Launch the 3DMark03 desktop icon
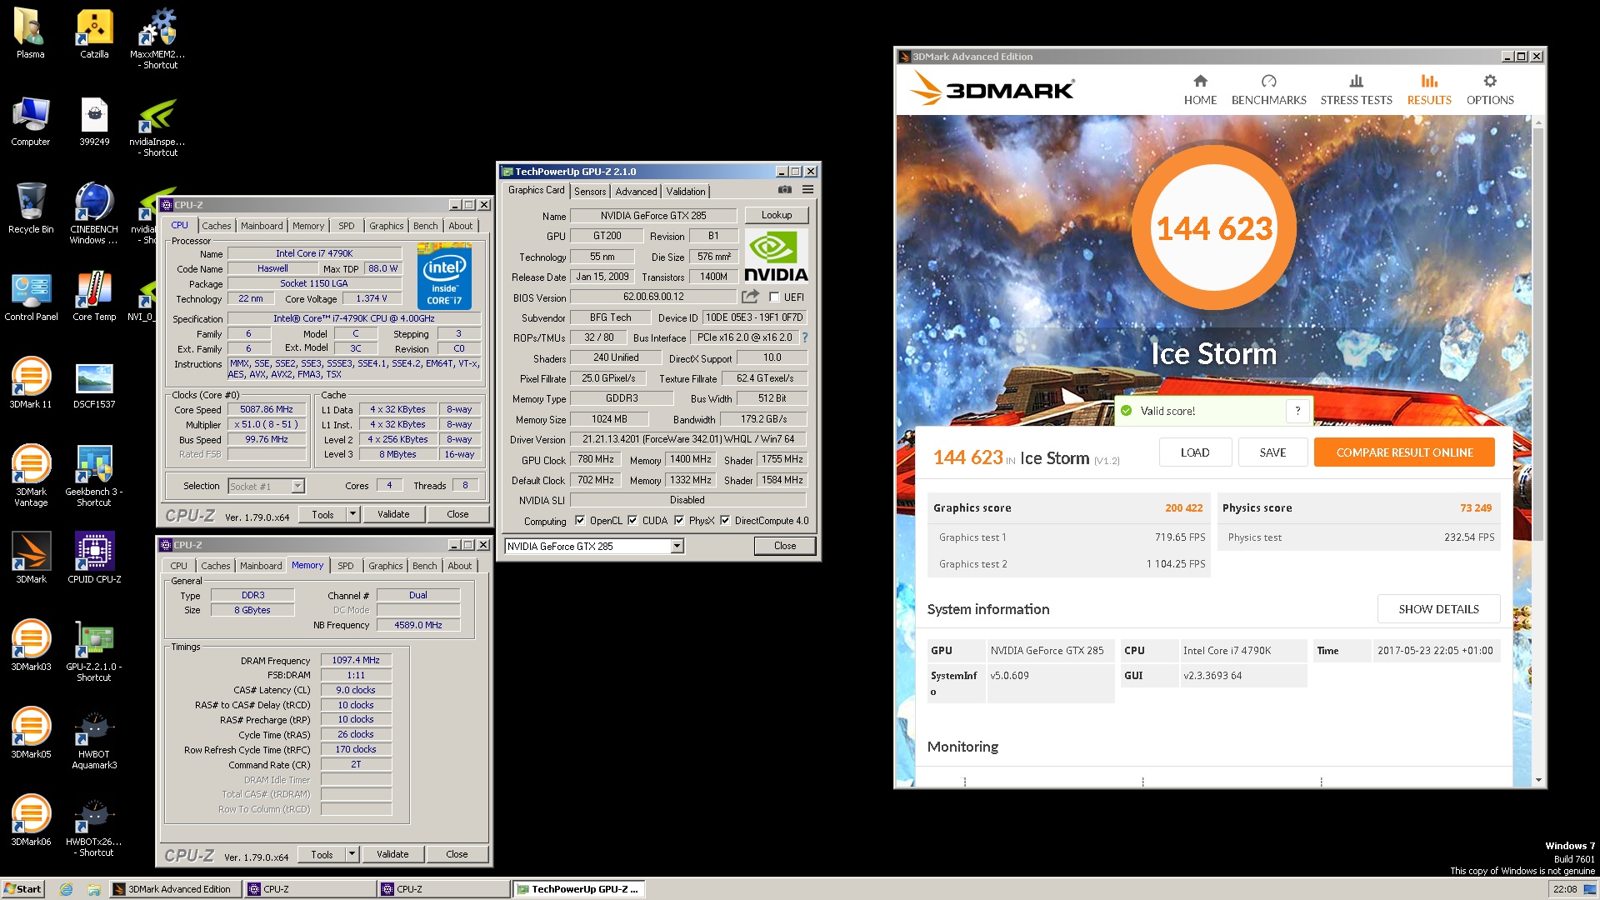Viewport: 1600px width, 900px height. [x=30, y=646]
